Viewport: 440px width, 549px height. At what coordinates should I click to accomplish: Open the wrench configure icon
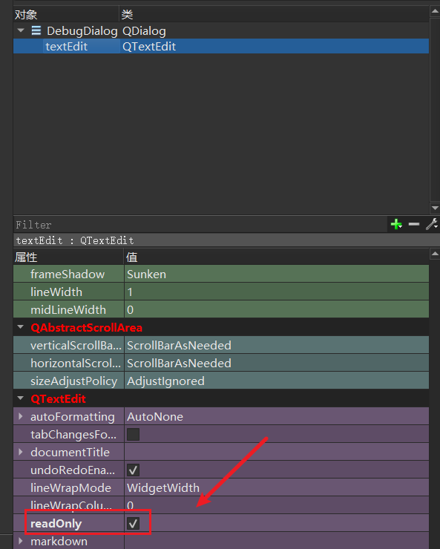tap(432, 224)
